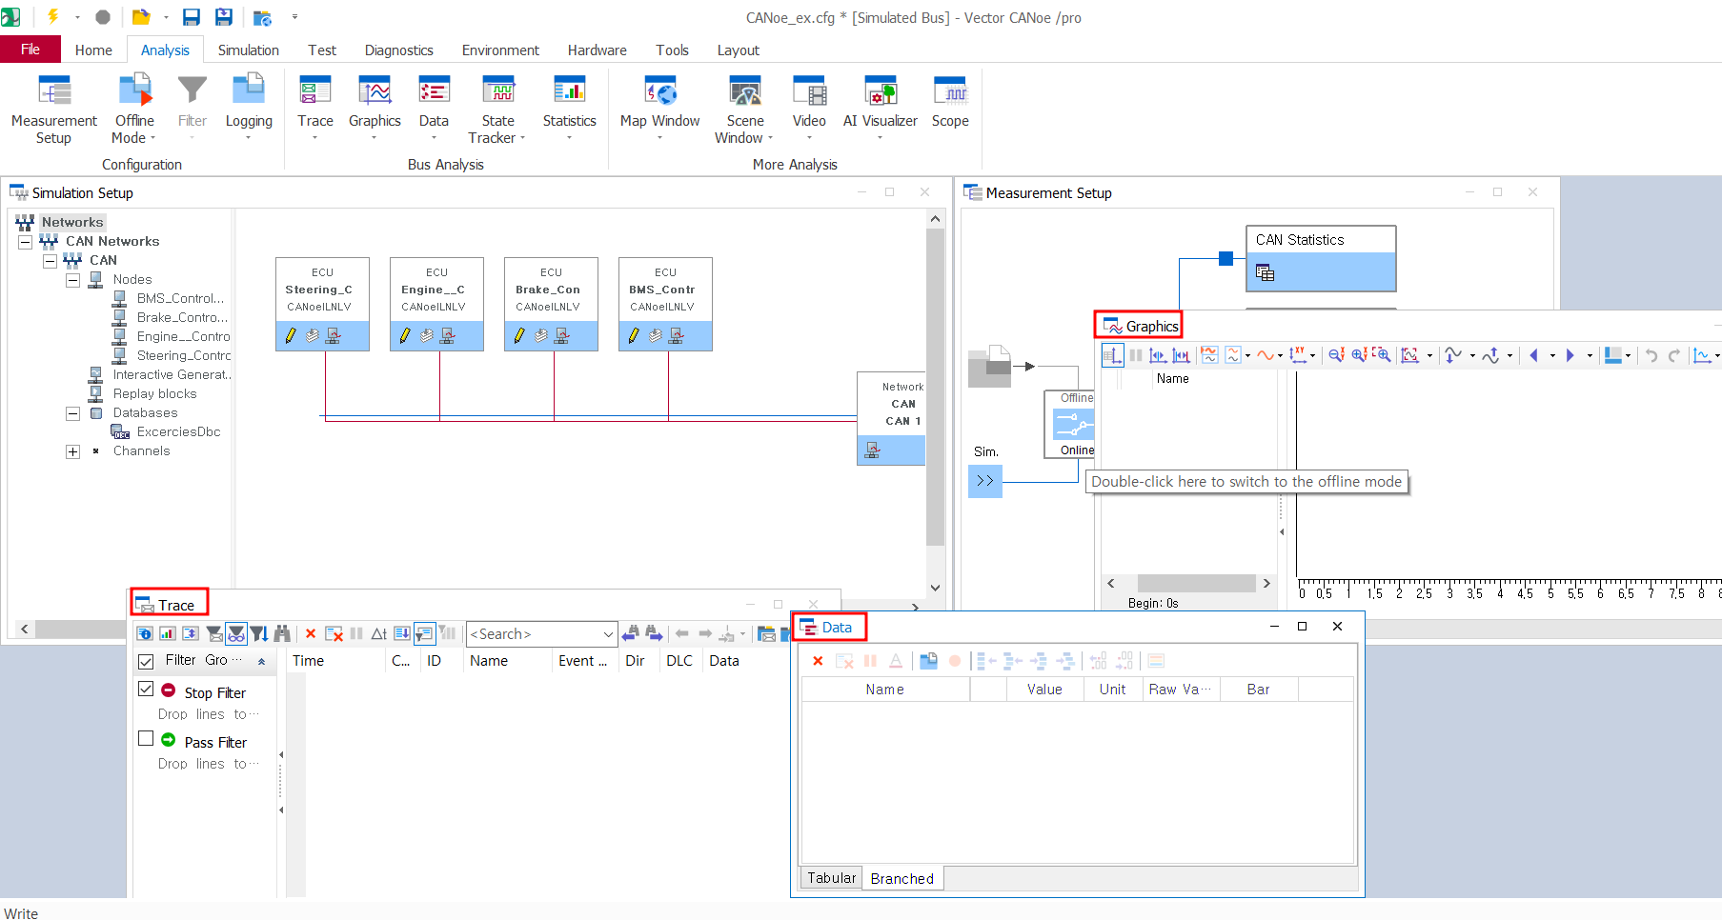This screenshot has height=920, width=1722.
Task: Collapse the Filter Group chevron in Trace
Action: (261, 661)
